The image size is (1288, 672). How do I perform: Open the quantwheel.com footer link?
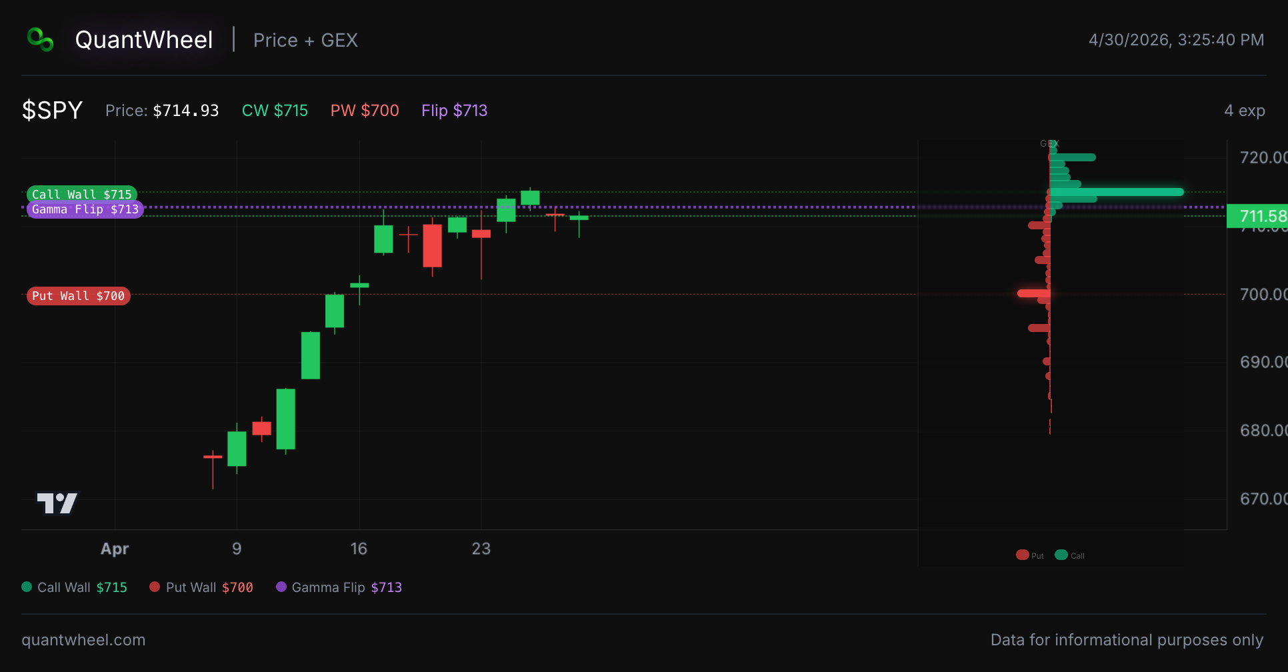click(83, 640)
